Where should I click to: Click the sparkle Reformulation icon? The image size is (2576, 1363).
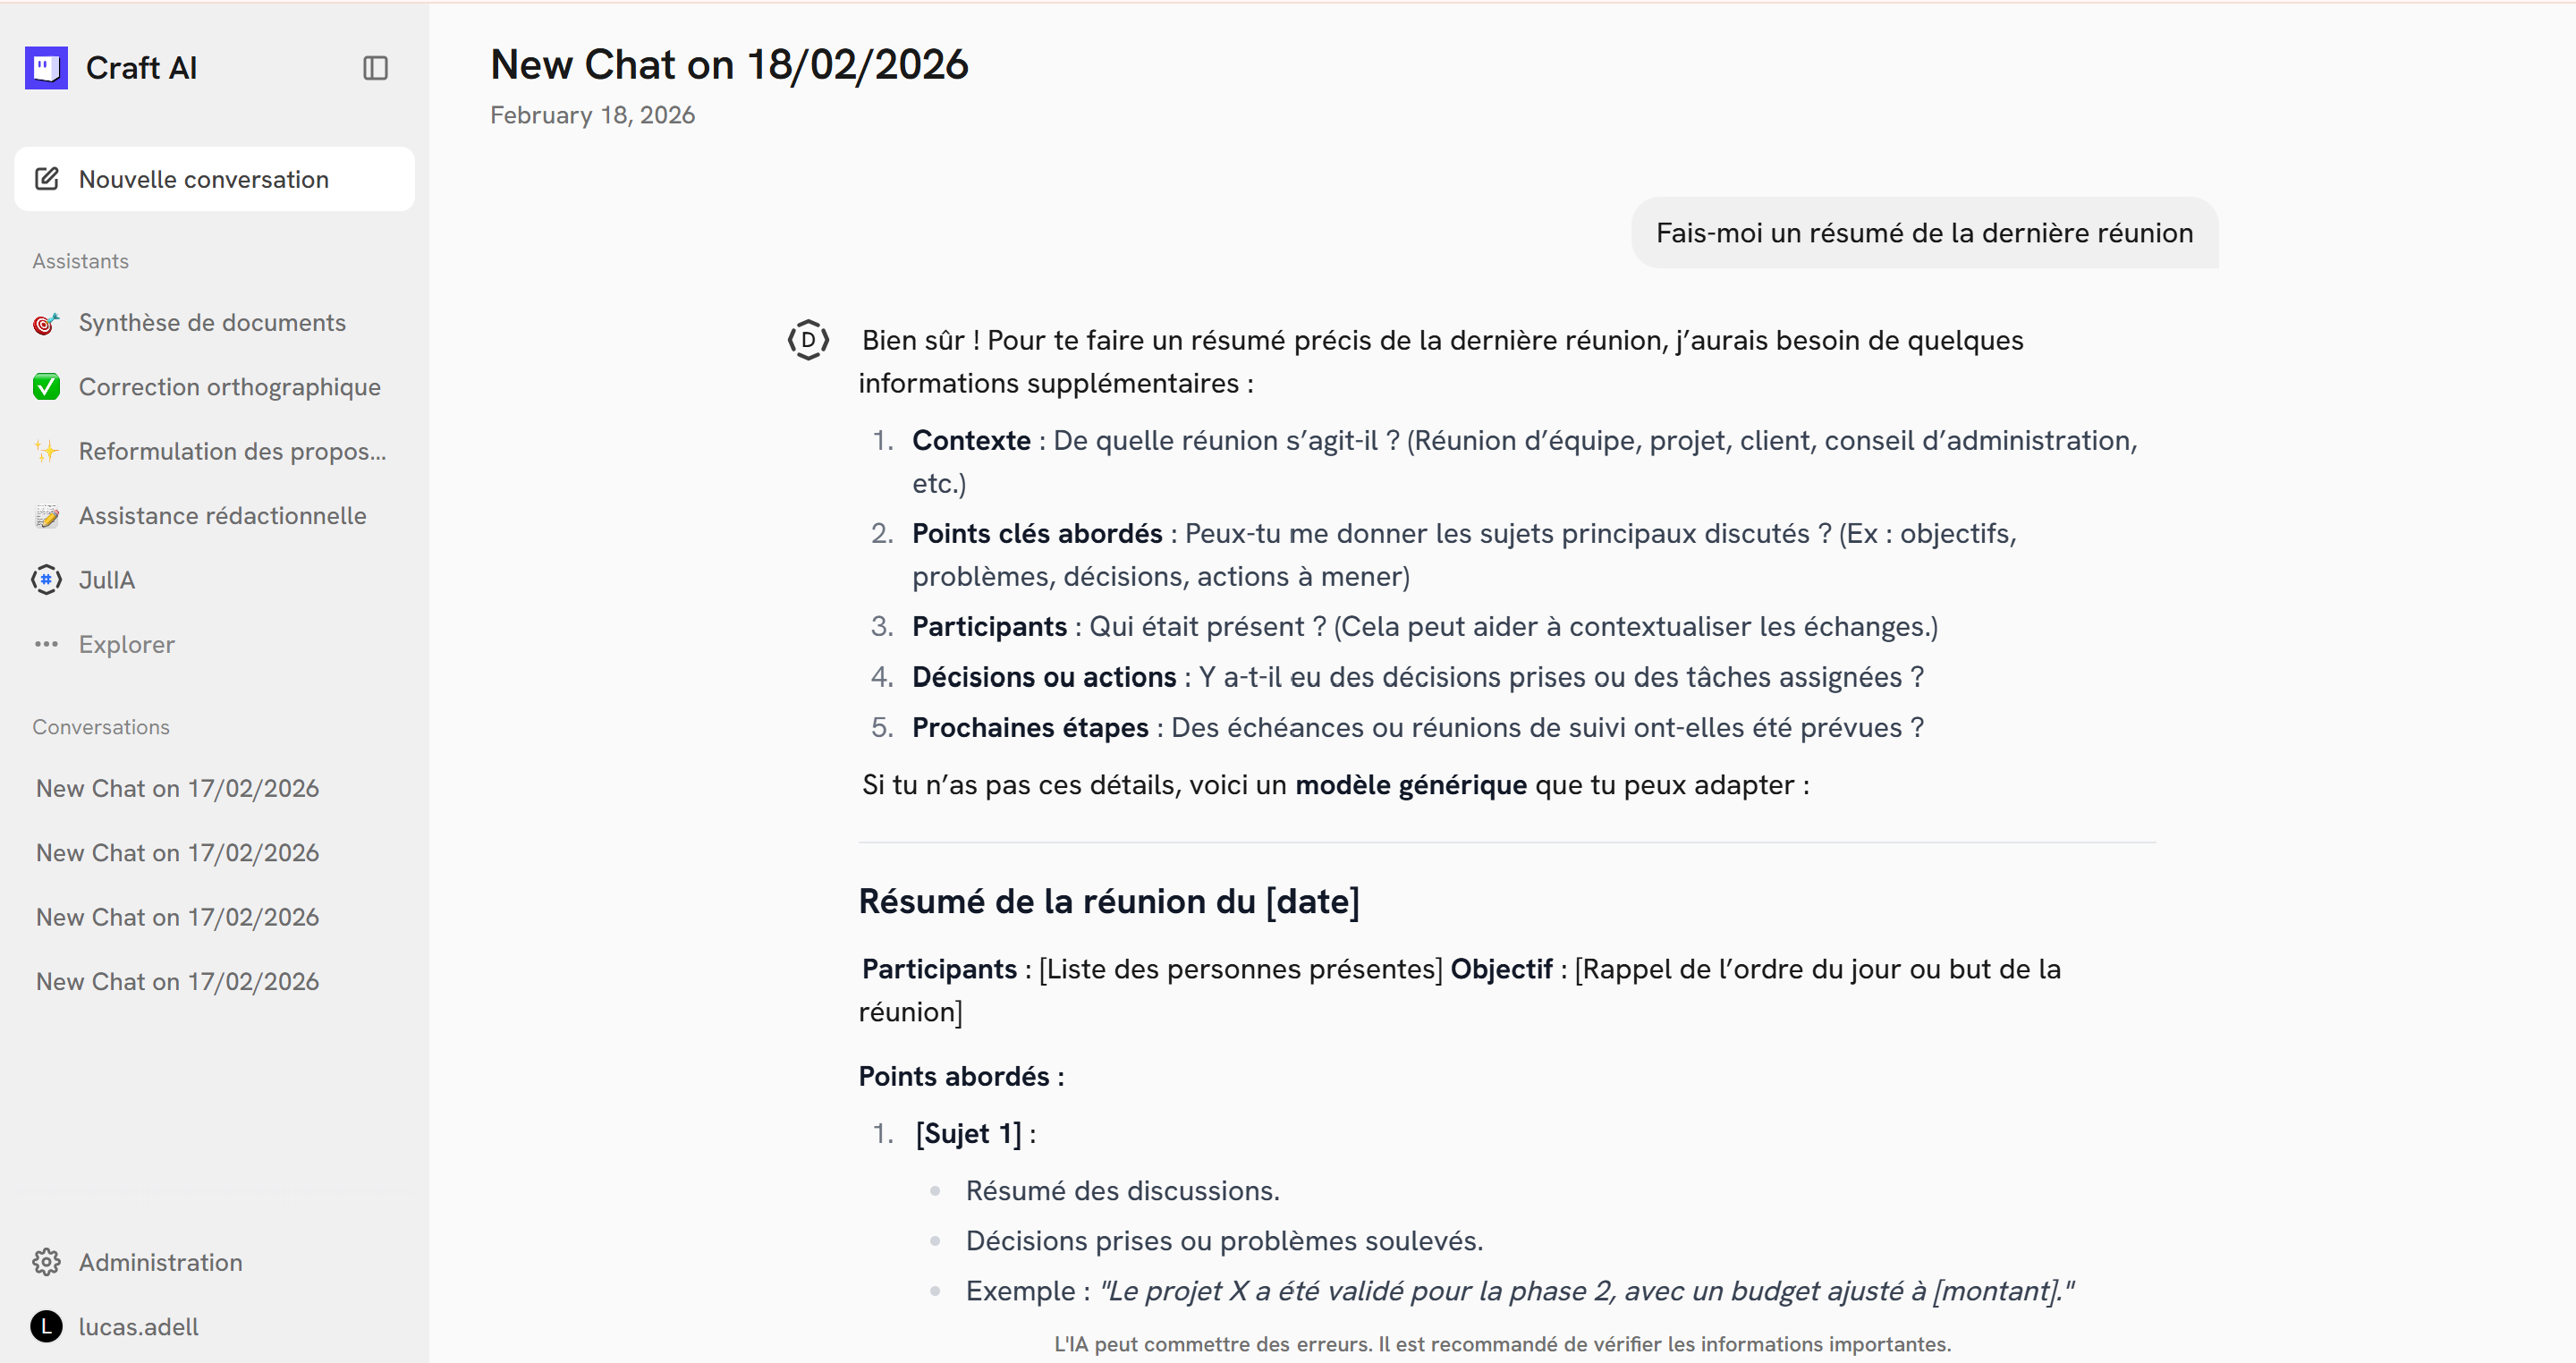coord(46,451)
